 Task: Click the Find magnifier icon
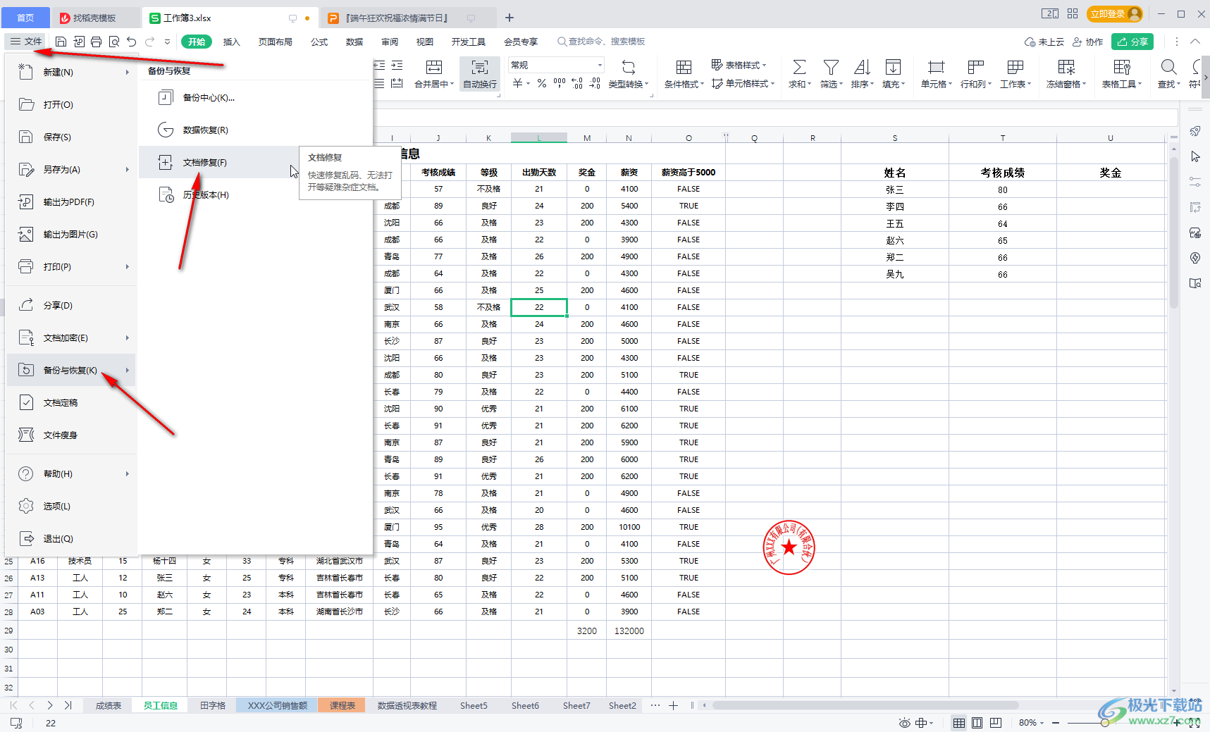tap(1168, 67)
